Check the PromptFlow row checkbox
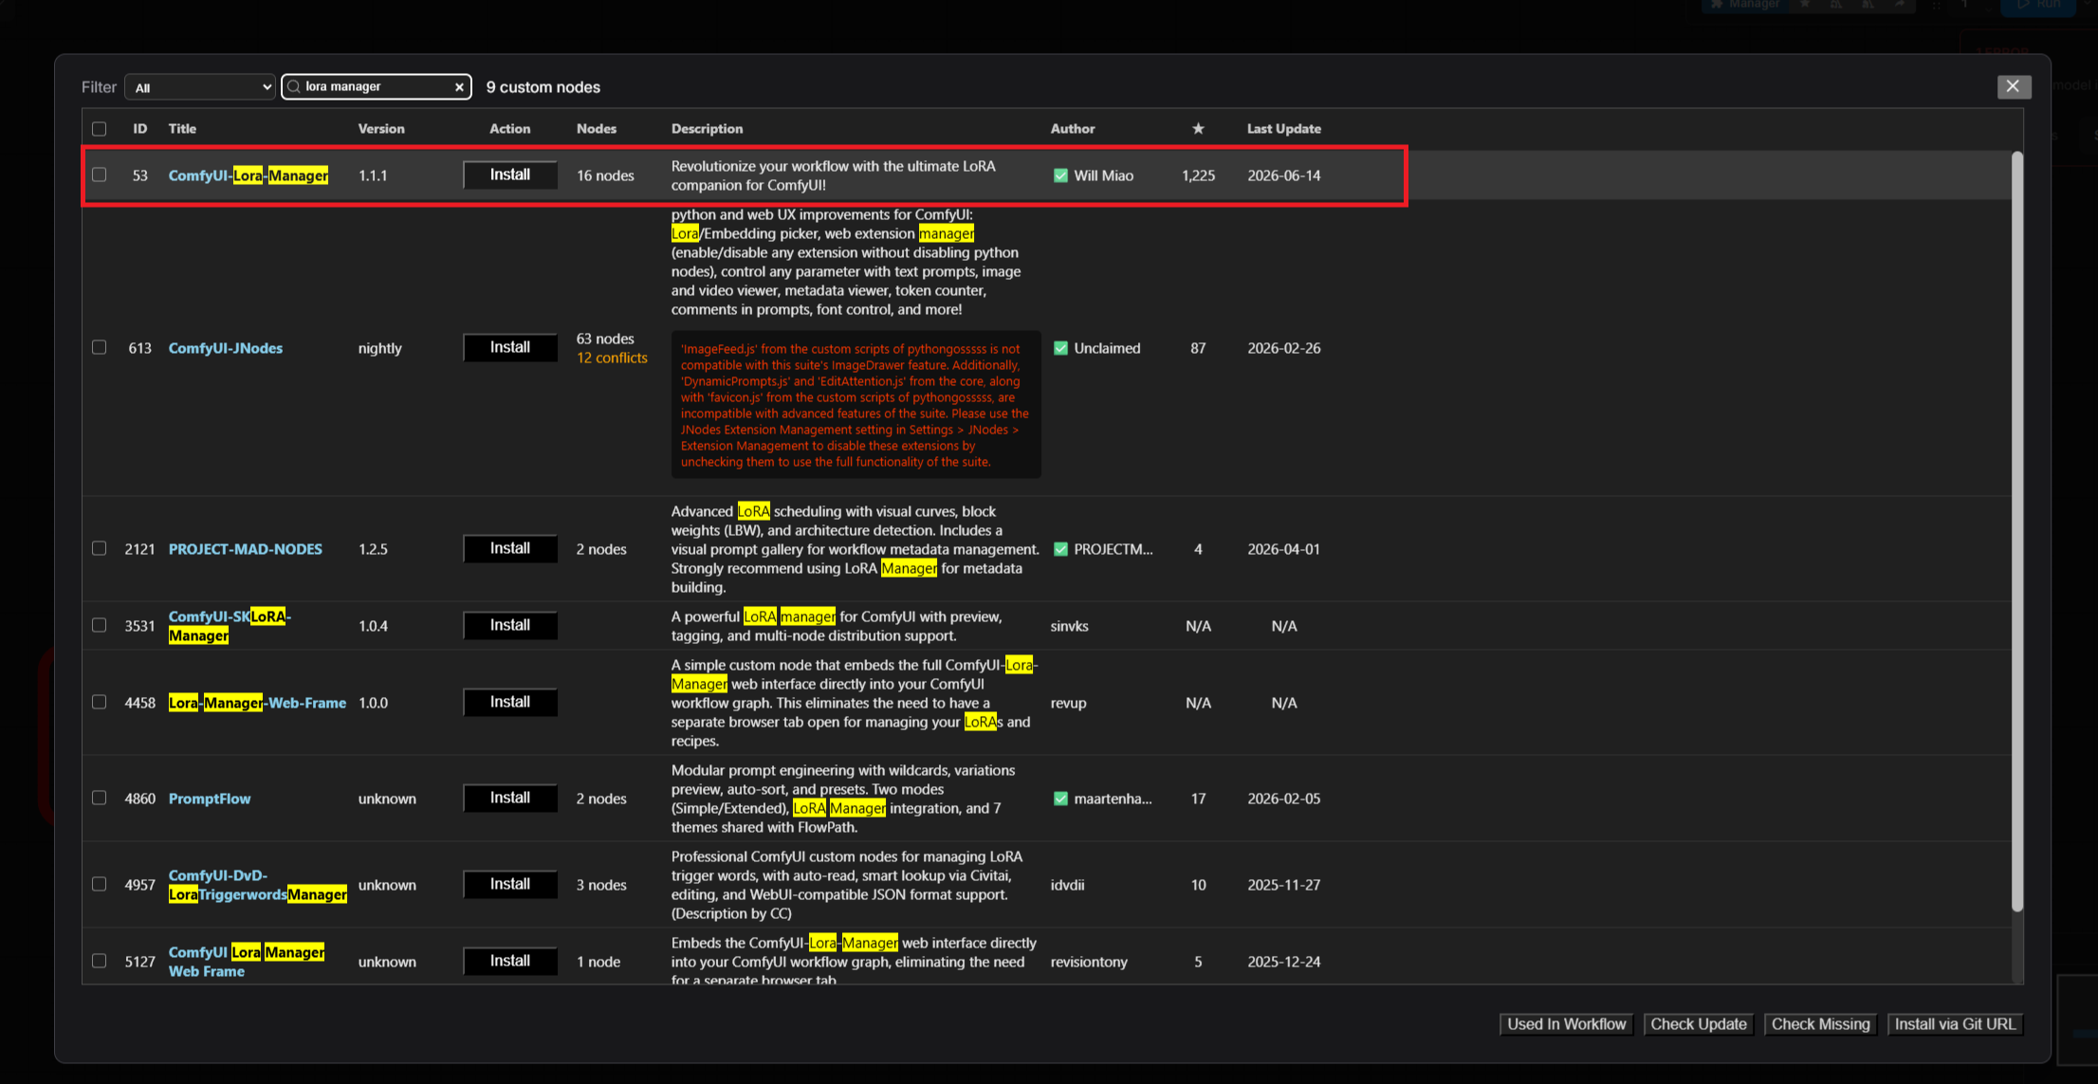 pyautogui.click(x=100, y=799)
